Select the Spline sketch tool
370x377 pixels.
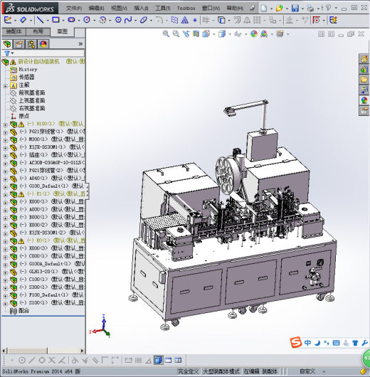click(128, 20)
